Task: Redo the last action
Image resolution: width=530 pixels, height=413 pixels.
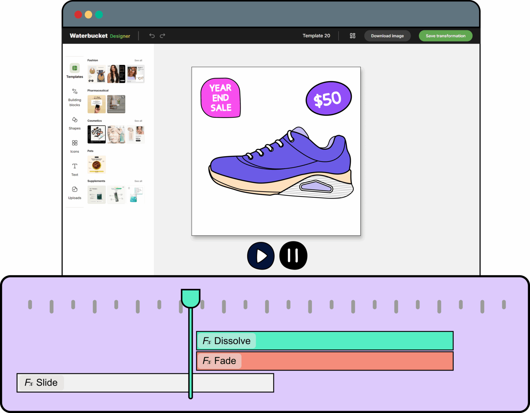Action: click(163, 36)
